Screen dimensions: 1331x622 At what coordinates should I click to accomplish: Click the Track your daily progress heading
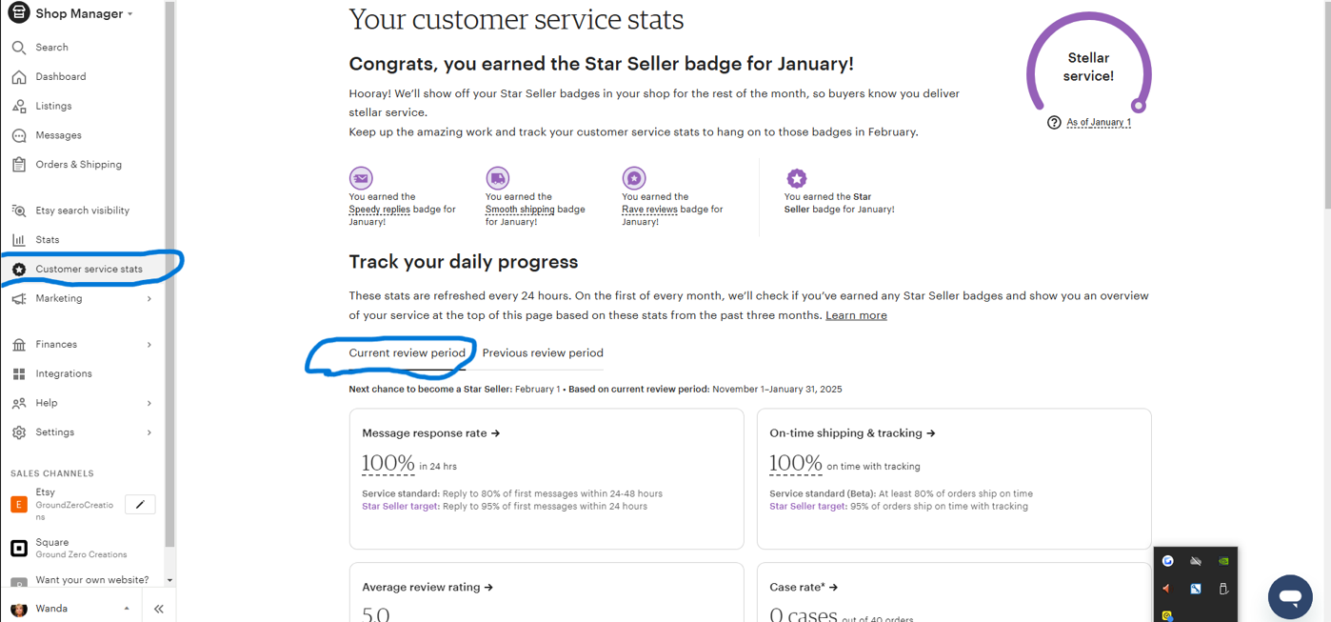pyautogui.click(x=464, y=262)
